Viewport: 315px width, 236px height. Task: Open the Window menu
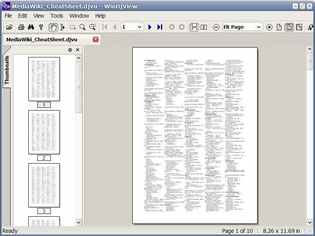coord(79,16)
